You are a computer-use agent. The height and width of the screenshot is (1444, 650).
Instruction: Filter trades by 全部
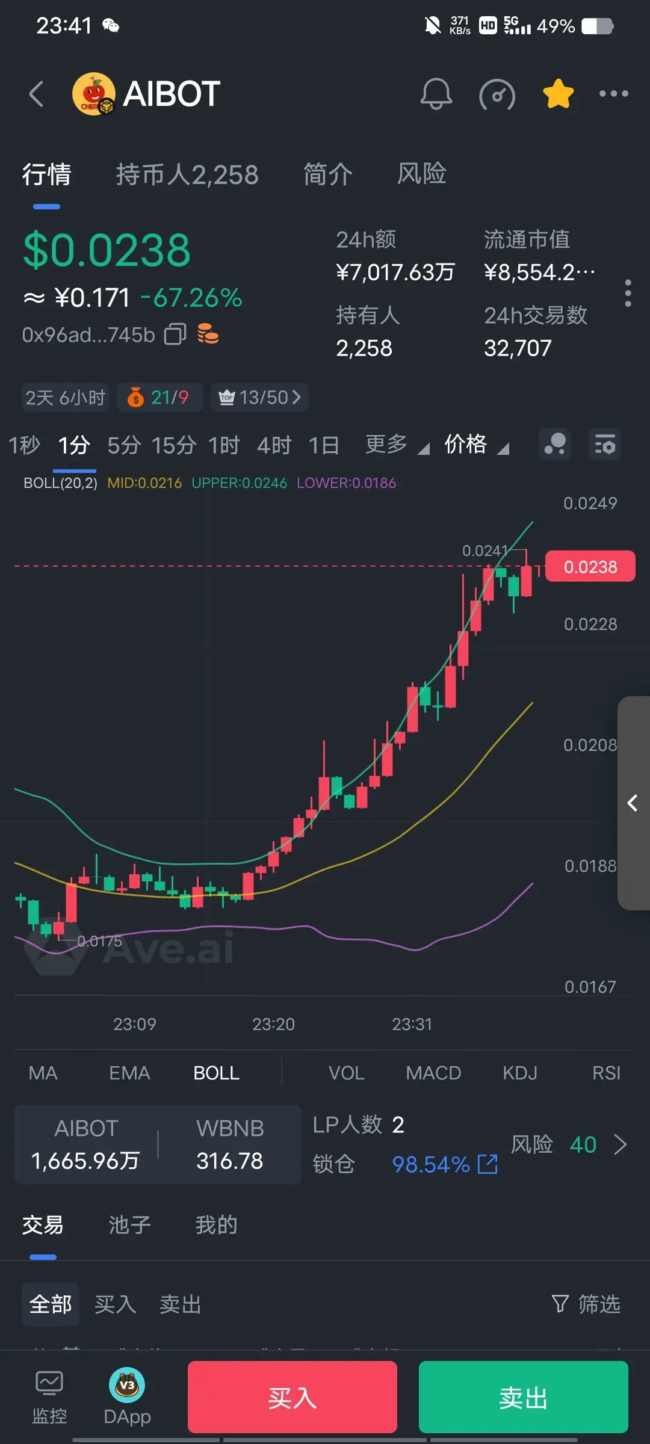tap(51, 1304)
